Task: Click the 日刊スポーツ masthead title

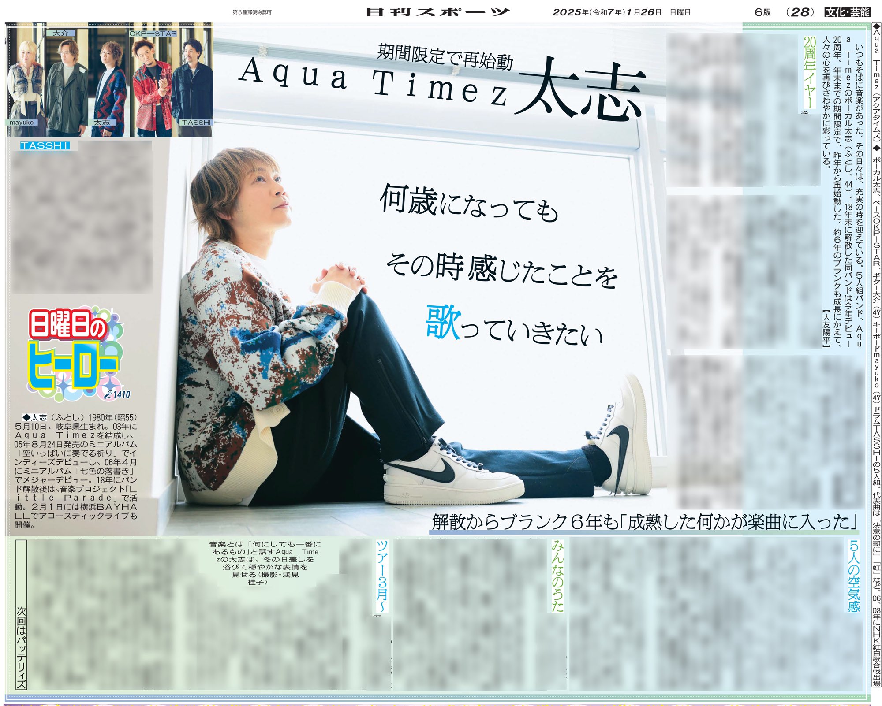Action: [x=437, y=12]
